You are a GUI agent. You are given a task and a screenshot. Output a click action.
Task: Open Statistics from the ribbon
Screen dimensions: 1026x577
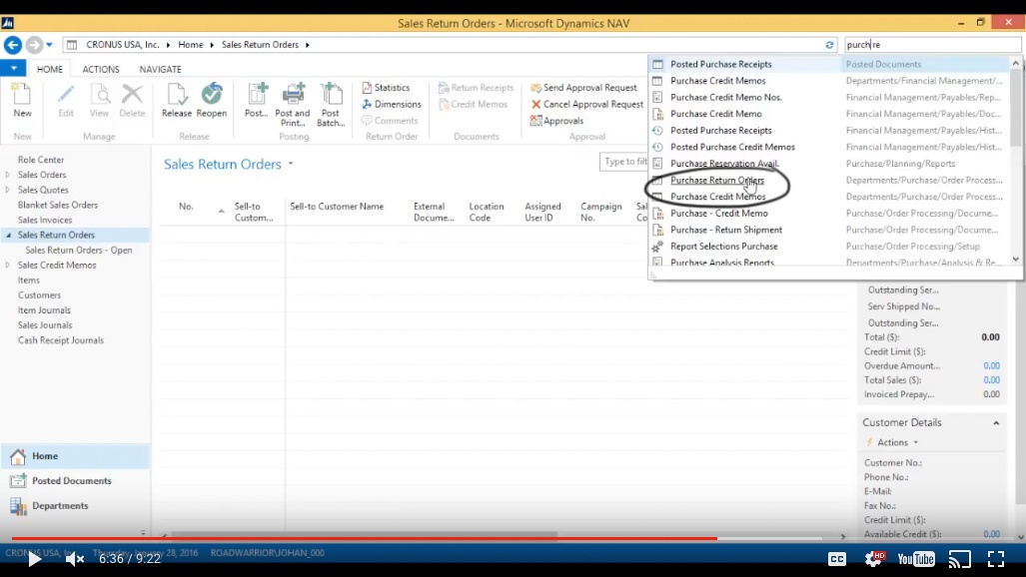click(386, 88)
